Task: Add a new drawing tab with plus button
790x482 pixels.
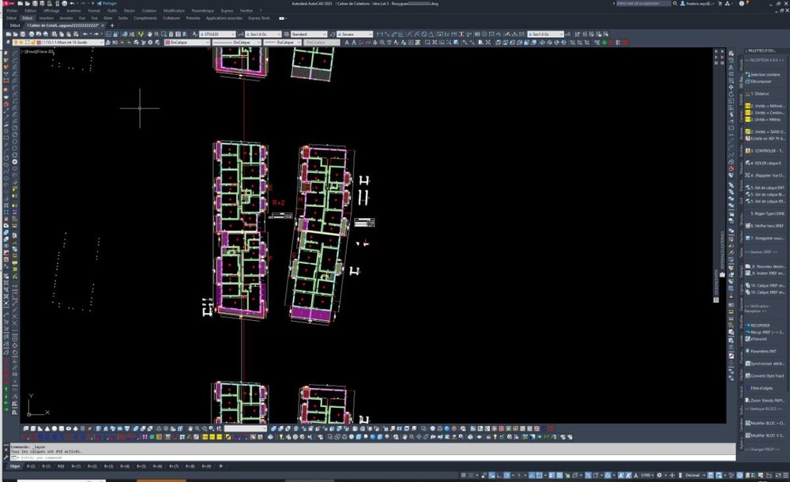Action: pyautogui.click(x=112, y=25)
